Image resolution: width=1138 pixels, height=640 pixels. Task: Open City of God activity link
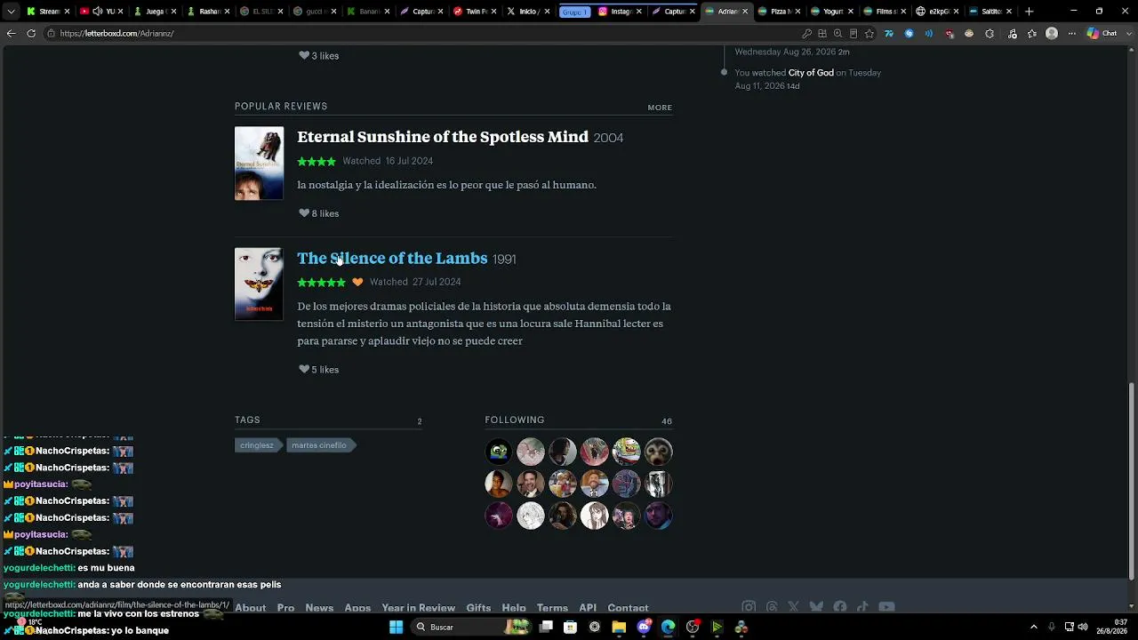pyautogui.click(x=811, y=73)
